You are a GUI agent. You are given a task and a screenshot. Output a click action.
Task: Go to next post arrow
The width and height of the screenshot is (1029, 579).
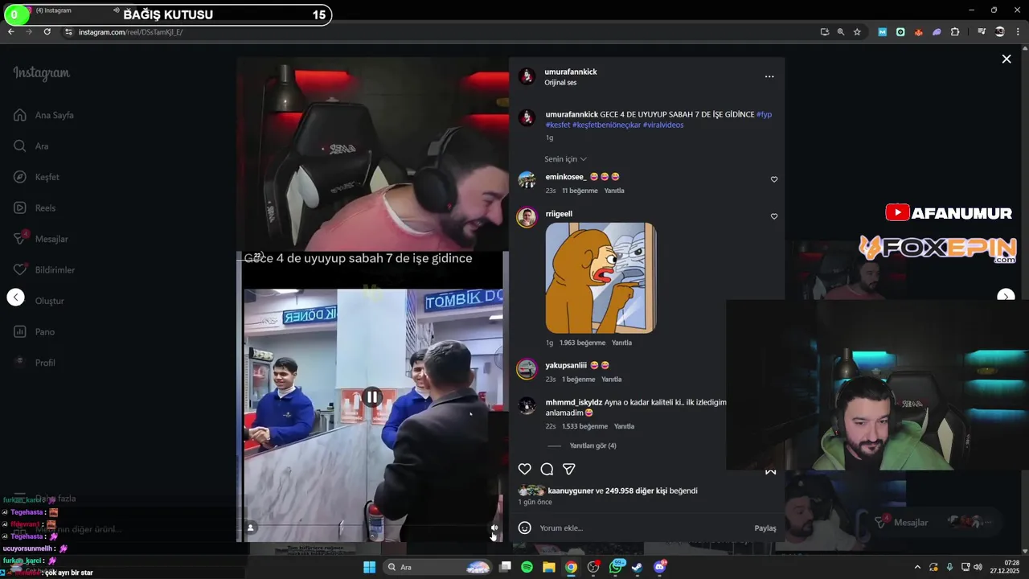click(x=1006, y=297)
